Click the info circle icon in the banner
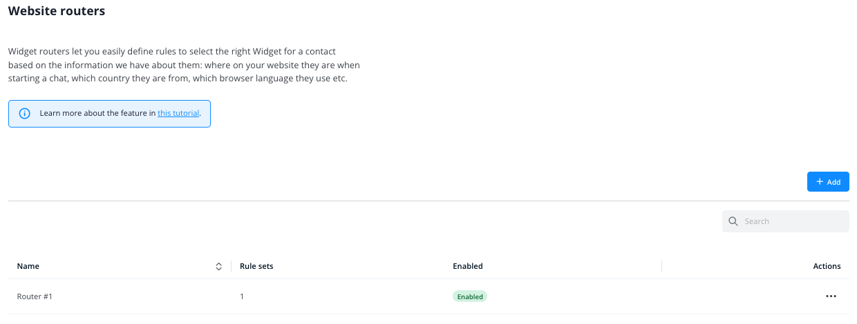Viewport: 857px width, 324px height. 25,113
